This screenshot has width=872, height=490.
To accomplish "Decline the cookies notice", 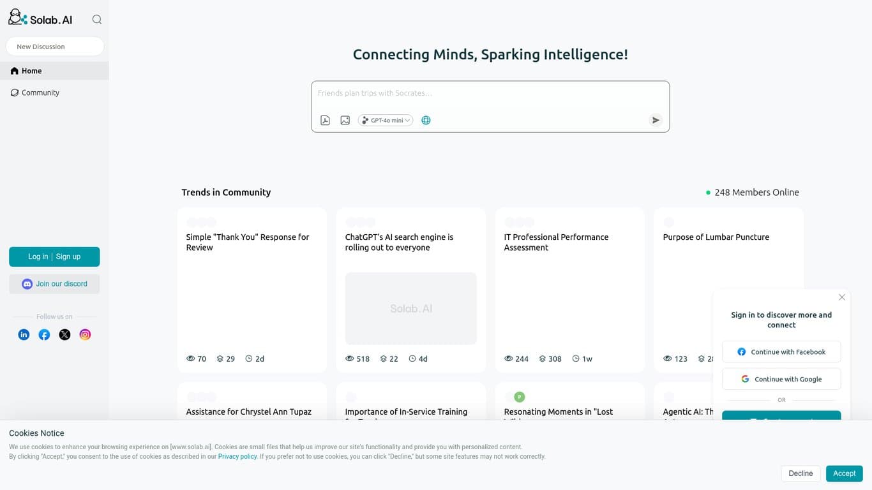I will coord(801,473).
